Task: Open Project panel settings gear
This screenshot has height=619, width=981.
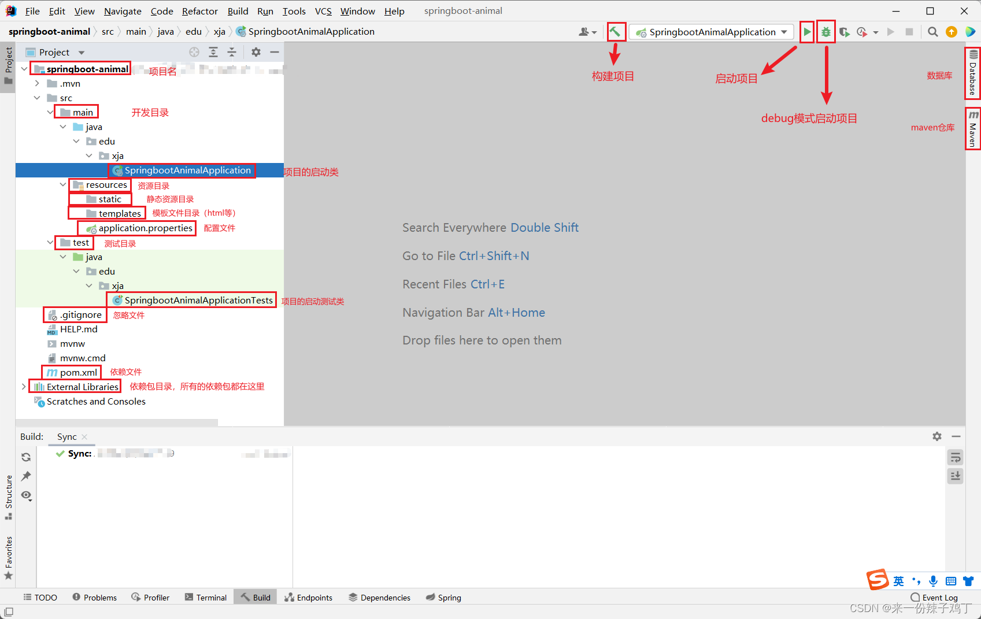Action: (x=256, y=52)
